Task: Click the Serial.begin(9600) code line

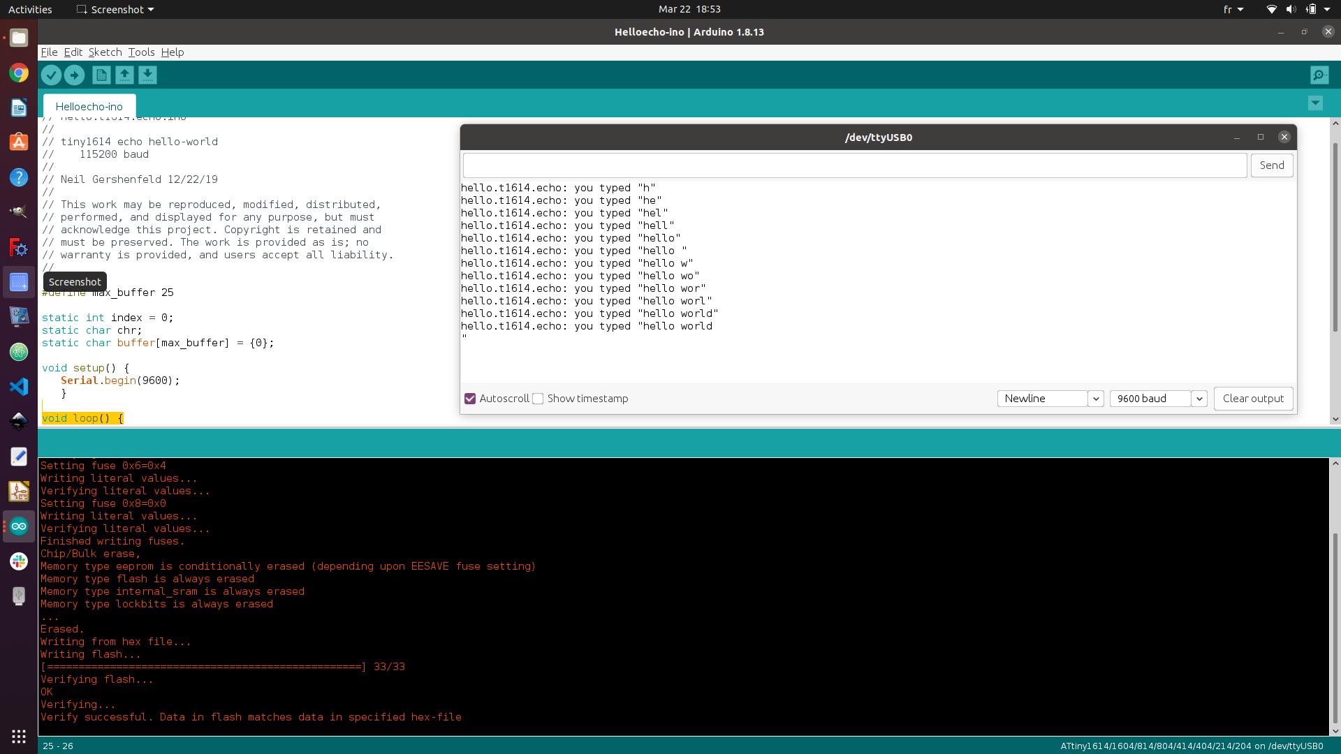Action: (120, 380)
